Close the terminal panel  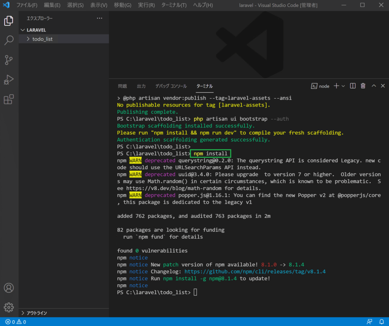[x=383, y=86]
